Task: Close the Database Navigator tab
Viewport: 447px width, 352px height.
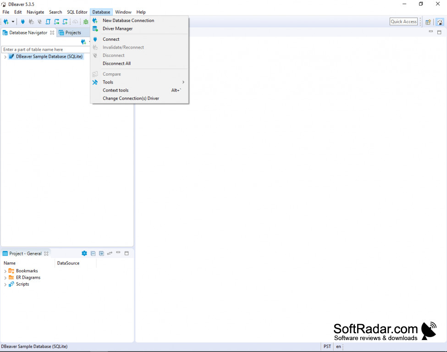Action: point(52,33)
